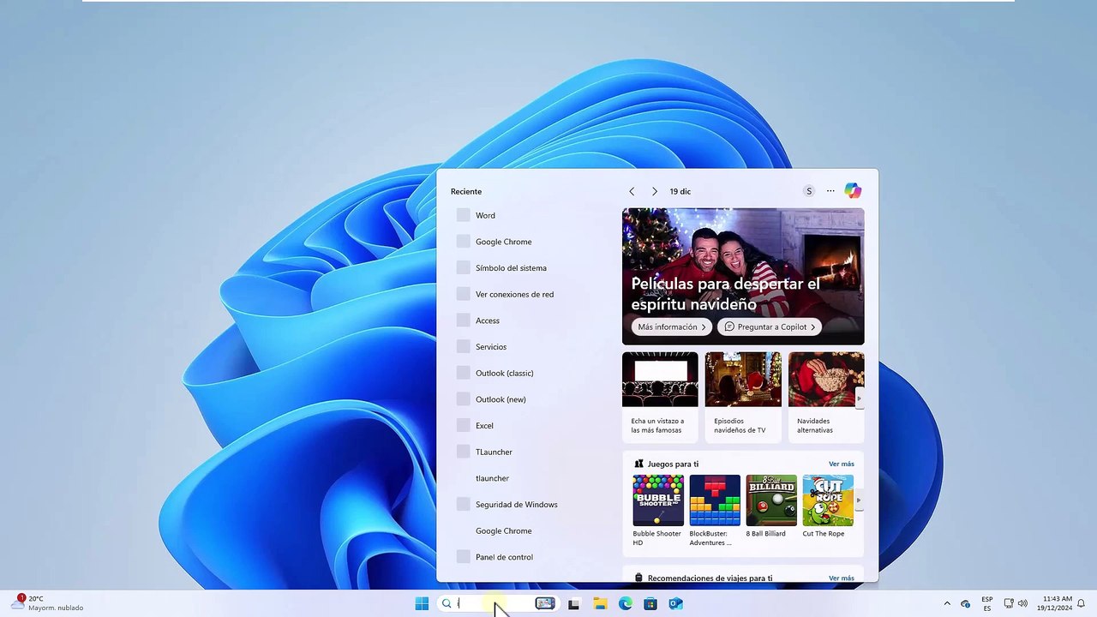Screen dimensions: 1097x617
Task: Click the Excel app icon placeholder
Action: 463,426
